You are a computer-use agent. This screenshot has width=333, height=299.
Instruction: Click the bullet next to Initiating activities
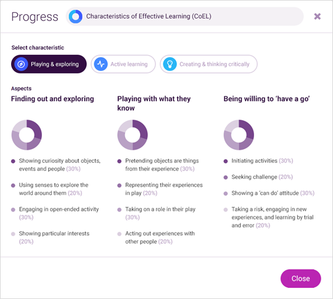pos(226,161)
